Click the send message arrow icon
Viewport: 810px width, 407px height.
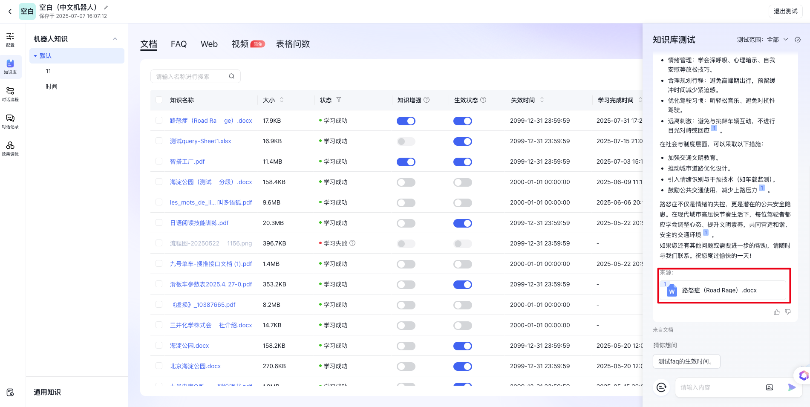792,387
